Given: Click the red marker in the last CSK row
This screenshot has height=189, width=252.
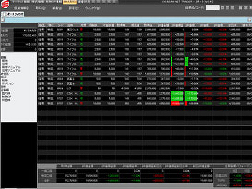Looking at the screenshot, I should pyautogui.click(x=81, y=103).
